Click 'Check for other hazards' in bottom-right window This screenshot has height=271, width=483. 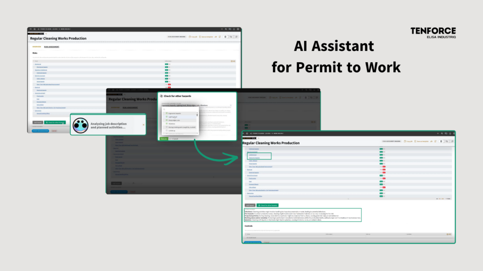(x=267, y=205)
